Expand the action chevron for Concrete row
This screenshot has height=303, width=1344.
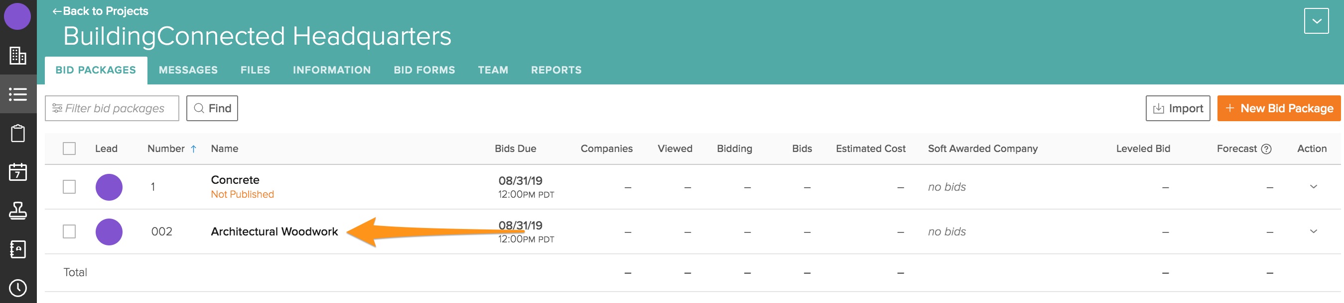point(1313,187)
